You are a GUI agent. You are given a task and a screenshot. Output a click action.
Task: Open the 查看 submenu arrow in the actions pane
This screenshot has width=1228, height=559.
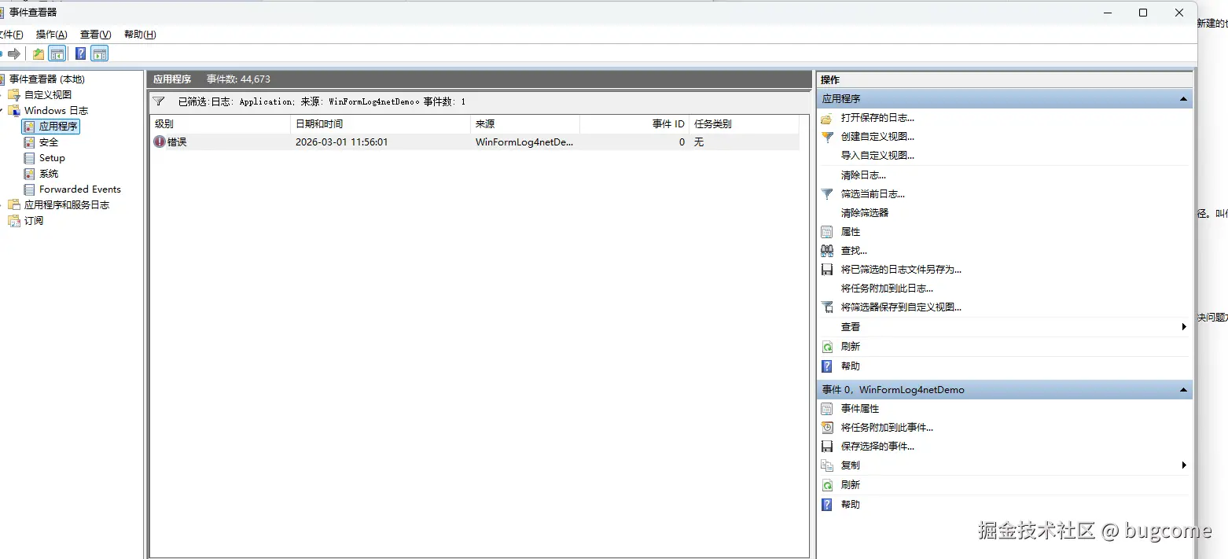pyautogui.click(x=1184, y=327)
